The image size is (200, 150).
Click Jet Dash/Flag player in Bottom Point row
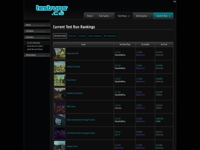click(117, 134)
